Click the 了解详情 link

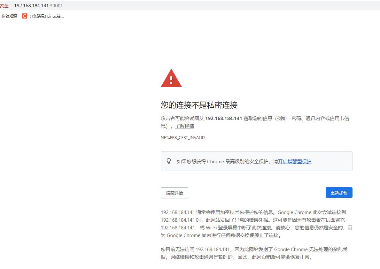click(x=185, y=126)
